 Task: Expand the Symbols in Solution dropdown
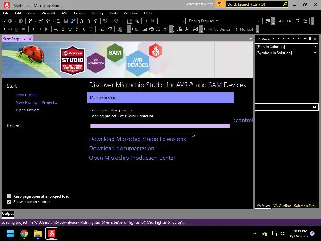point(315,53)
